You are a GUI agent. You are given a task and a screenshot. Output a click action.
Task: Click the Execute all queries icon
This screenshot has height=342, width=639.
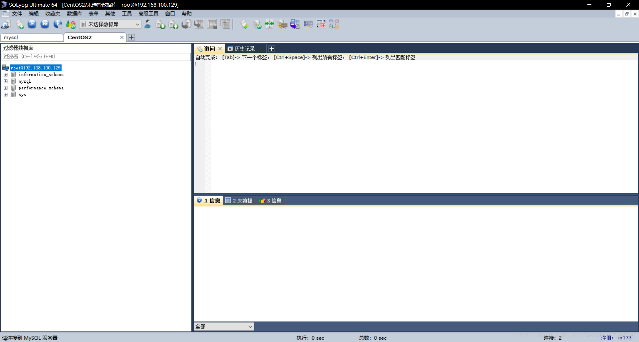pyautogui.click(x=45, y=24)
